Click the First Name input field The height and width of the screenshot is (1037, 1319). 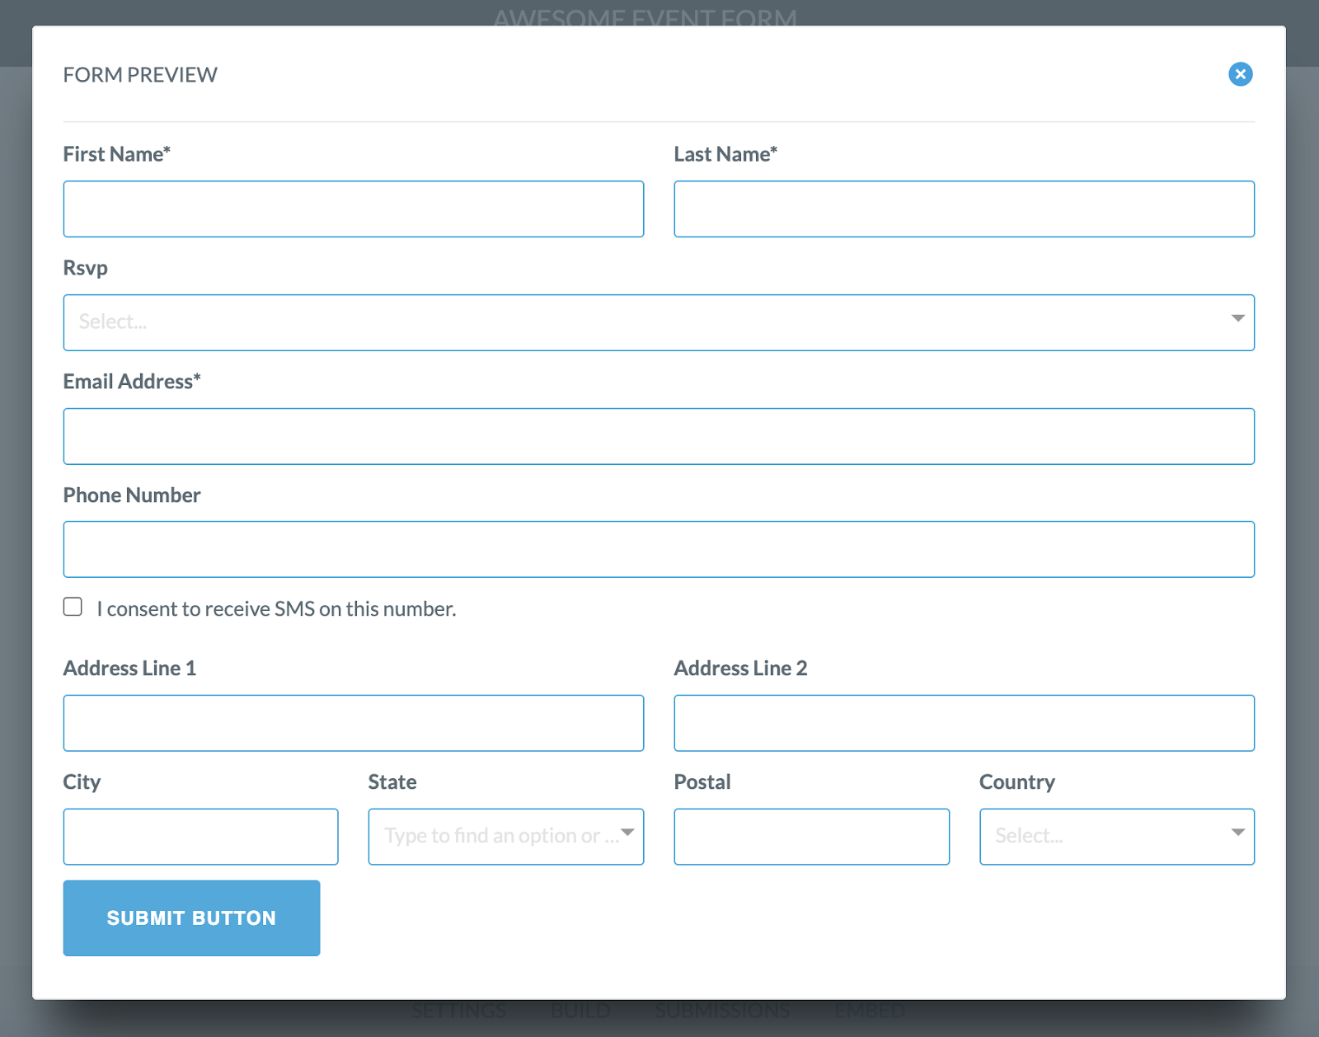(354, 209)
